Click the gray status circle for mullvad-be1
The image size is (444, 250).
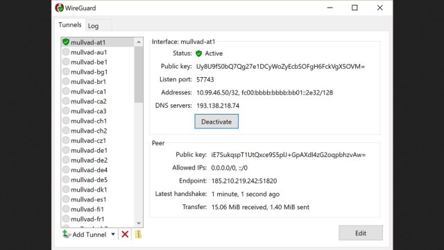tap(66, 62)
